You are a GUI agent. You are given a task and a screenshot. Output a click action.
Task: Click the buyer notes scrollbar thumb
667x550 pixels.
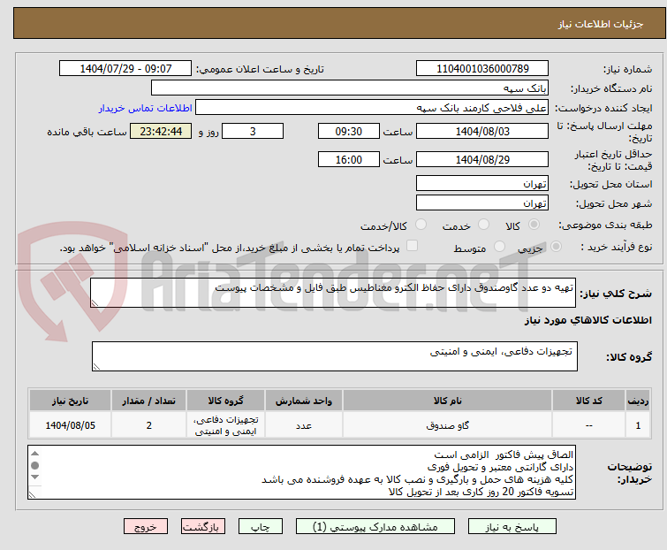click(x=34, y=465)
